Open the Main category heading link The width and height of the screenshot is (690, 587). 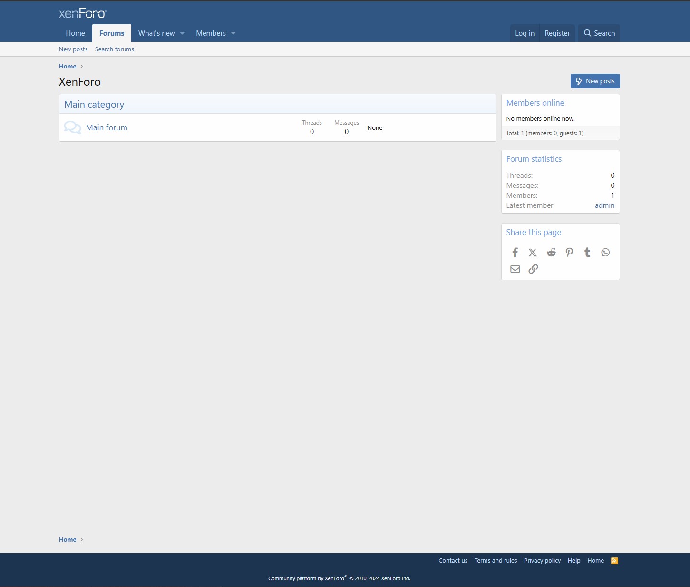click(94, 105)
